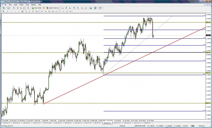The image size is (212, 128).
Task: Expand the New Chart dropdown arrow
Action: (x=5, y=8)
